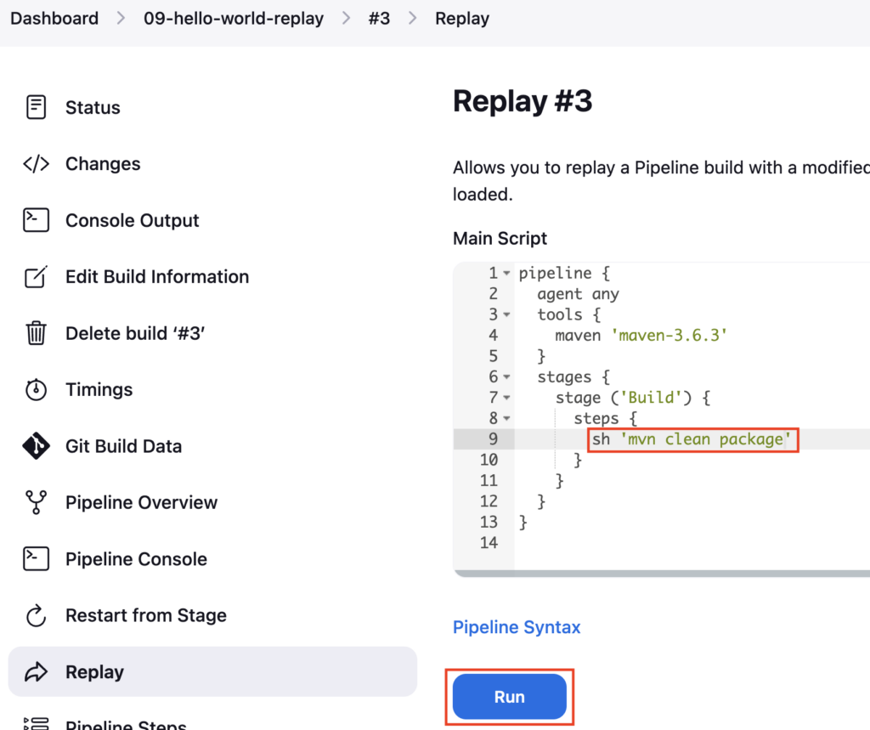
Task: Click the Restart from Stage circular-arrow icon
Action: coord(36,615)
